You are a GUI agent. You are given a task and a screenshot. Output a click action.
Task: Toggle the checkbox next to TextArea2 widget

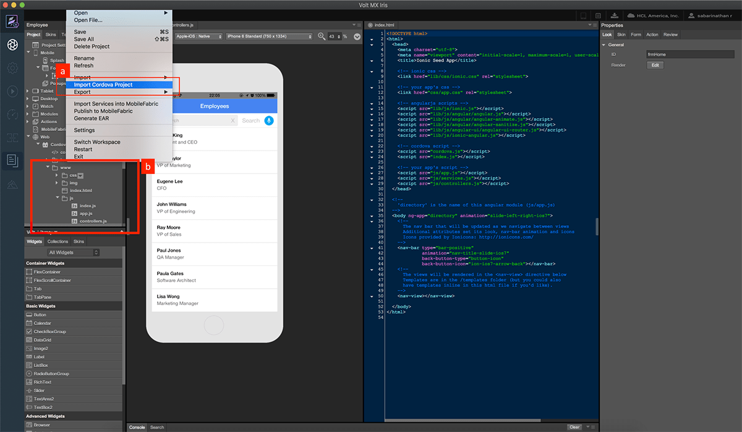pyautogui.click(x=28, y=399)
